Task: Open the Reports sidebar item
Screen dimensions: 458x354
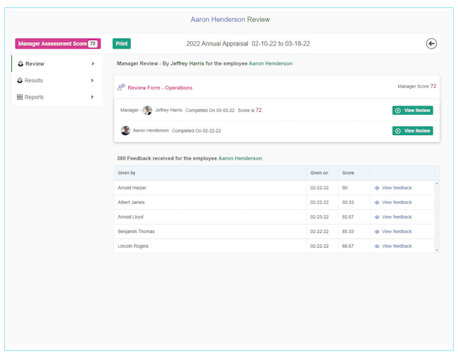Action: pos(56,97)
